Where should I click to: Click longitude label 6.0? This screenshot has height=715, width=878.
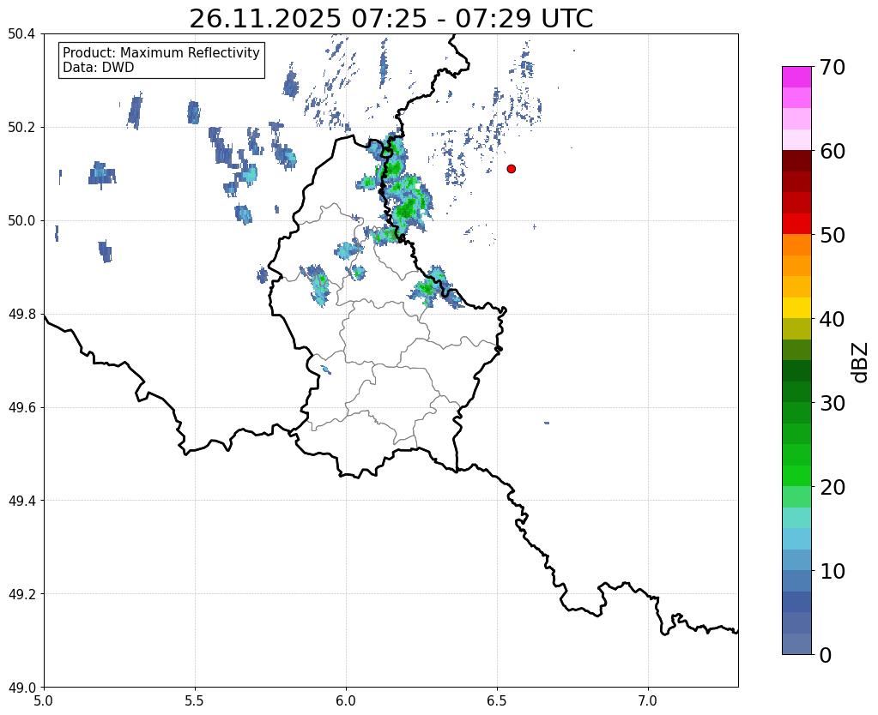346,701
